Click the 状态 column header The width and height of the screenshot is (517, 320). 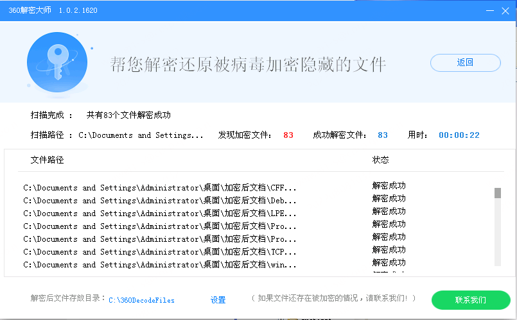(380, 160)
